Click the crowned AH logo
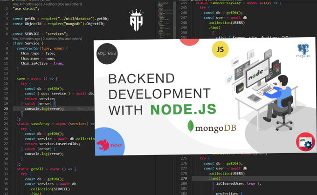The height and width of the screenshot is (195, 317). [x=136, y=20]
